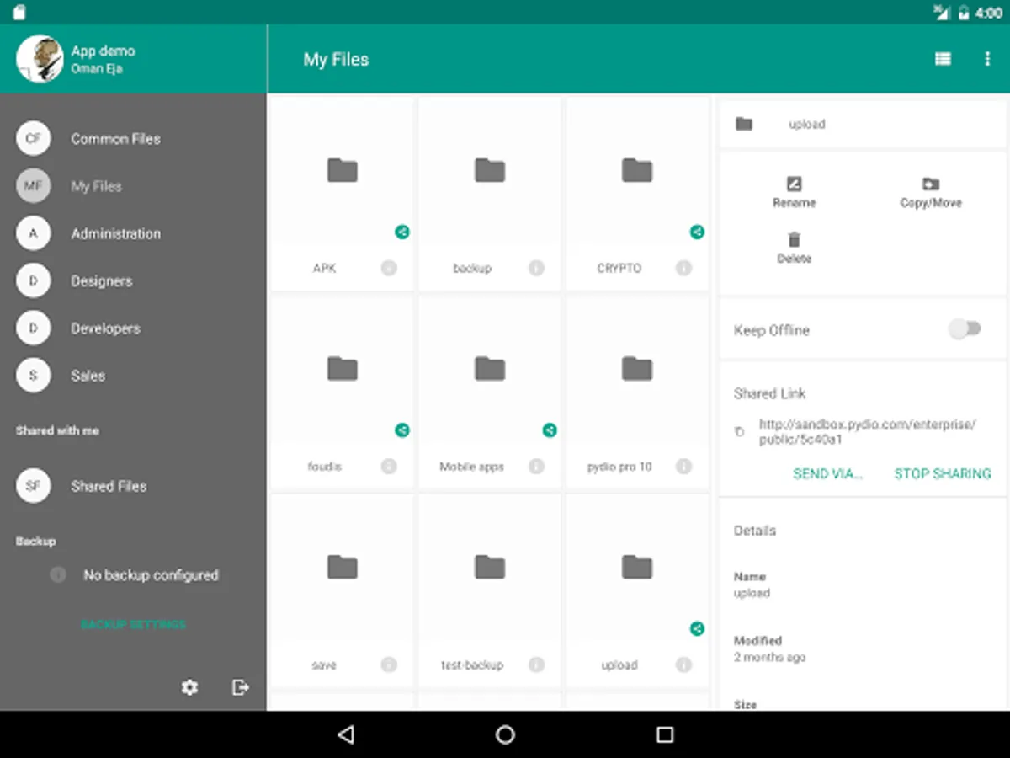Screen dimensions: 1010x758
Task: Open the Mobile apps folder thumbnail
Action: (490, 369)
